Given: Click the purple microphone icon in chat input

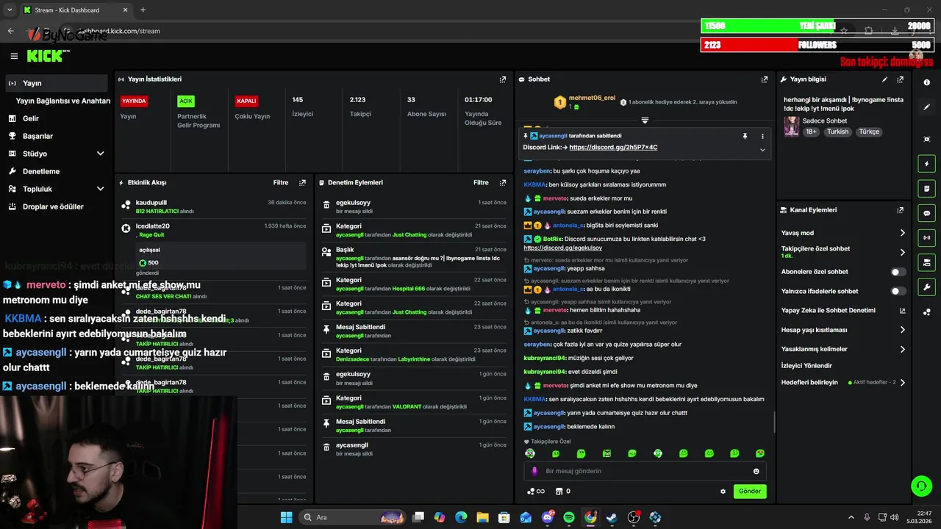Looking at the screenshot, I should [534, 472].
